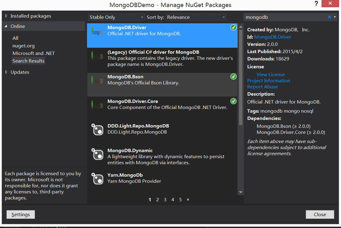Click the package list scrollbar thumb
Viewport: 341px width, 228px height.
pos(241,77)
